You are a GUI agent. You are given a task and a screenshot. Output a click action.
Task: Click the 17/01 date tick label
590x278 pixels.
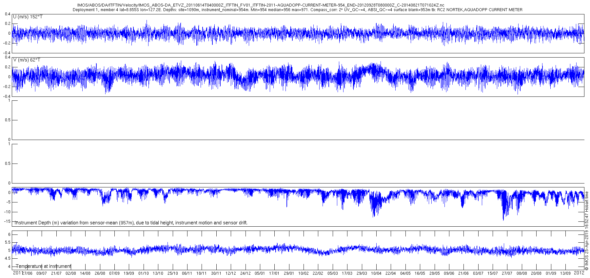[x=274, y=273]
